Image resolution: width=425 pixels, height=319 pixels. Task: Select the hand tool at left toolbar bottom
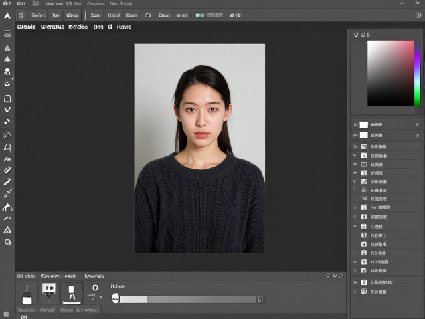click(8, 242)
